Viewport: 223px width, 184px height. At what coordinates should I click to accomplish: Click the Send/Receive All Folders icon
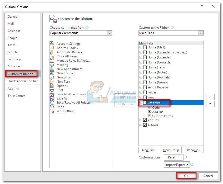(x=52, y=102)
